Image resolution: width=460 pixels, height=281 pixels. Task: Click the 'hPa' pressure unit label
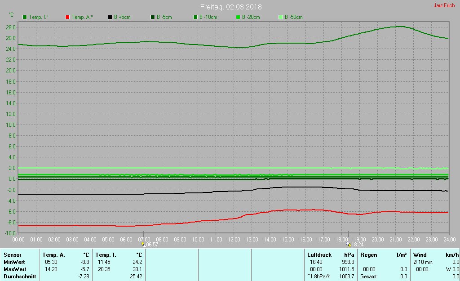(349, 255)
